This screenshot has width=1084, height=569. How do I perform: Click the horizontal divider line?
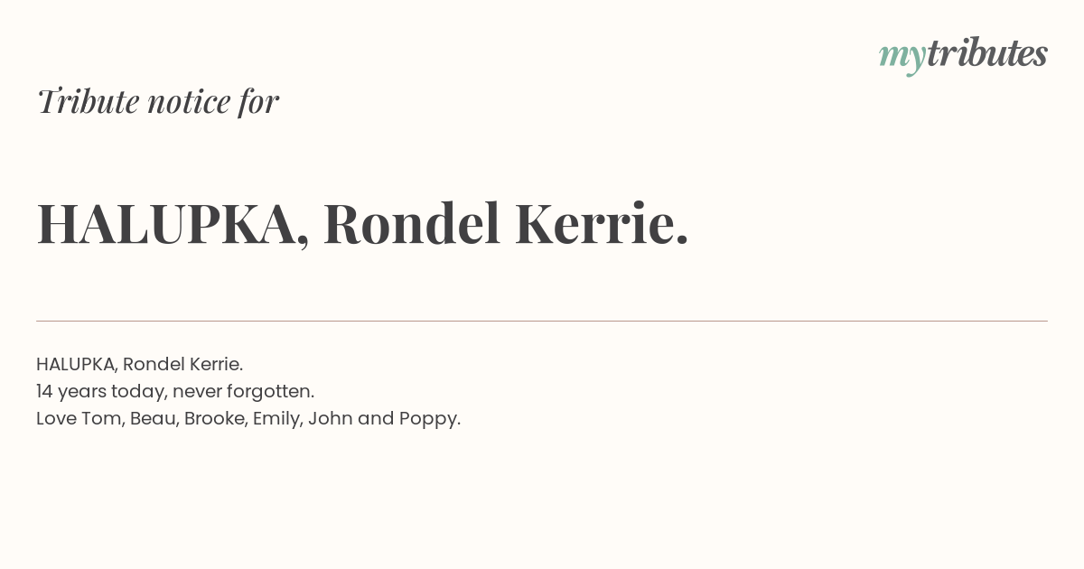tap(542, 321)
